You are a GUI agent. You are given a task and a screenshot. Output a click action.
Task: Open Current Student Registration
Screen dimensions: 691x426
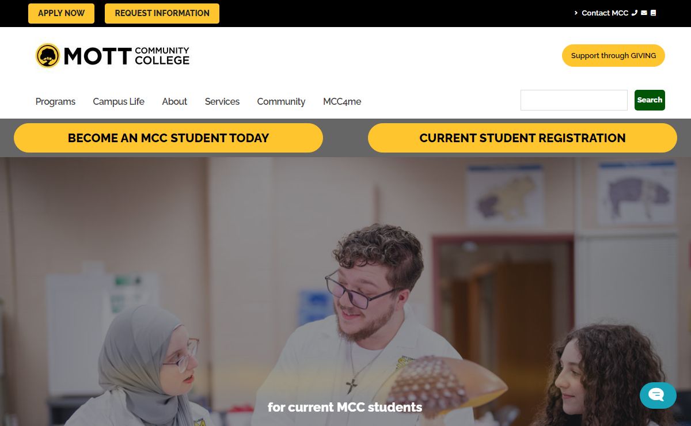522,138
